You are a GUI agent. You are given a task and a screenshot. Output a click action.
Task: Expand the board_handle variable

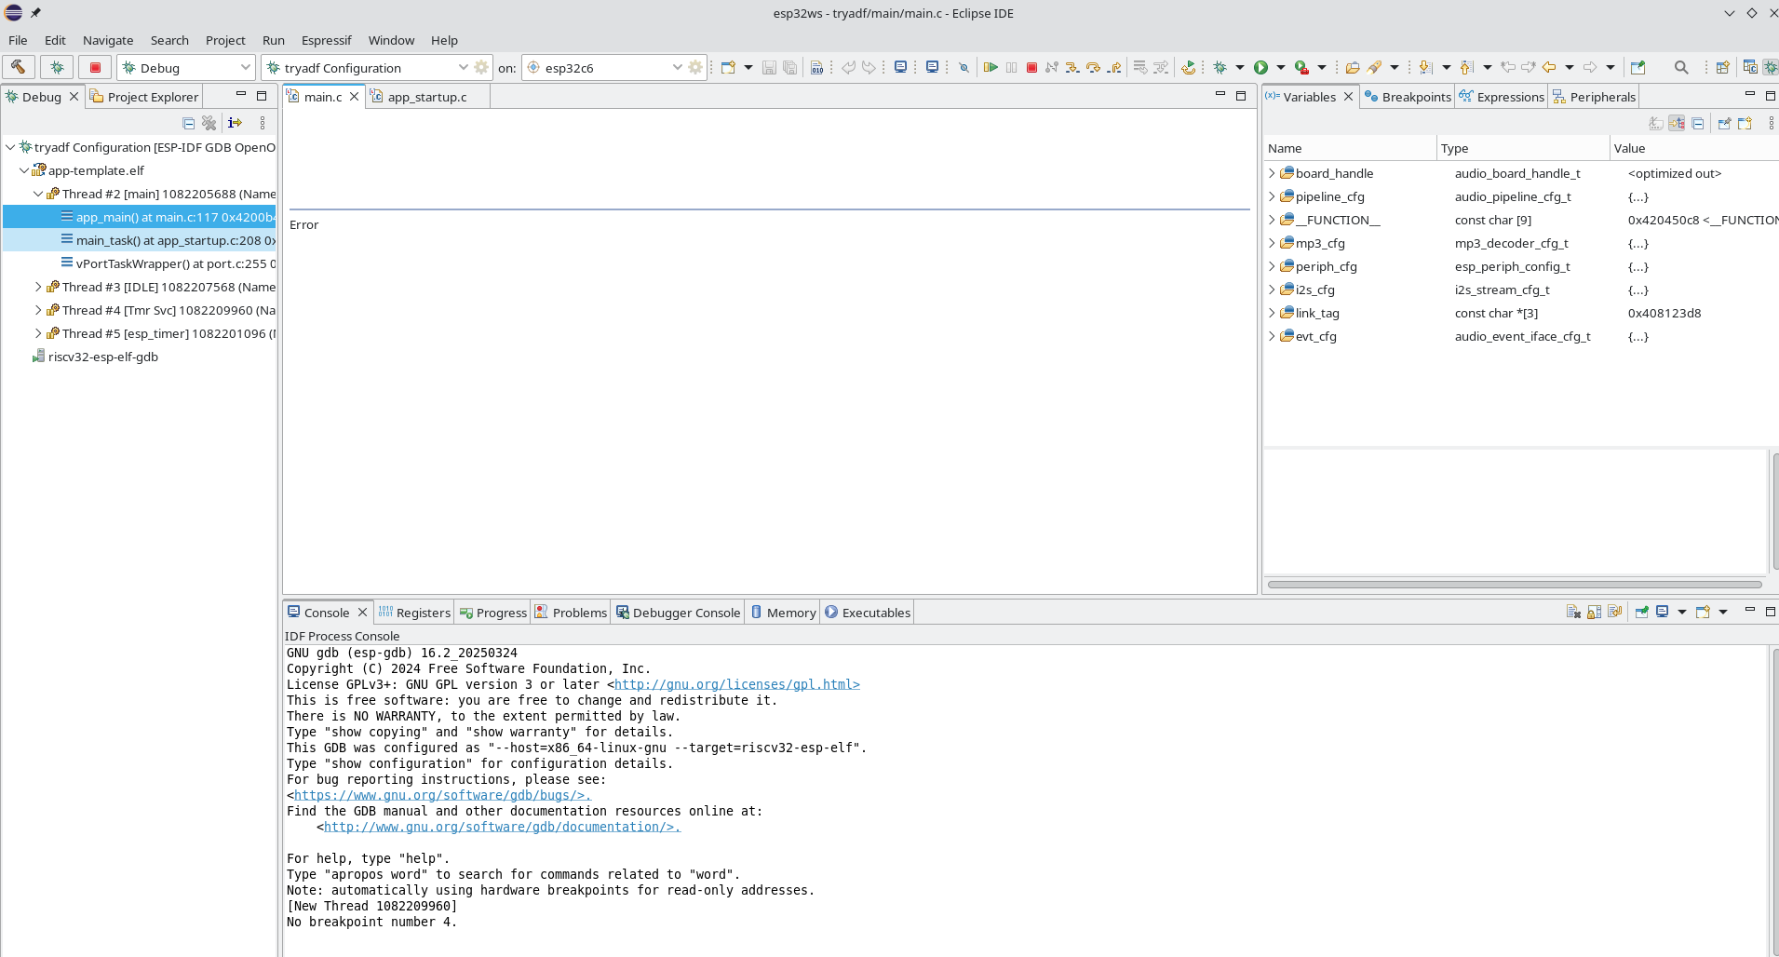click(x=1272, y=173)
